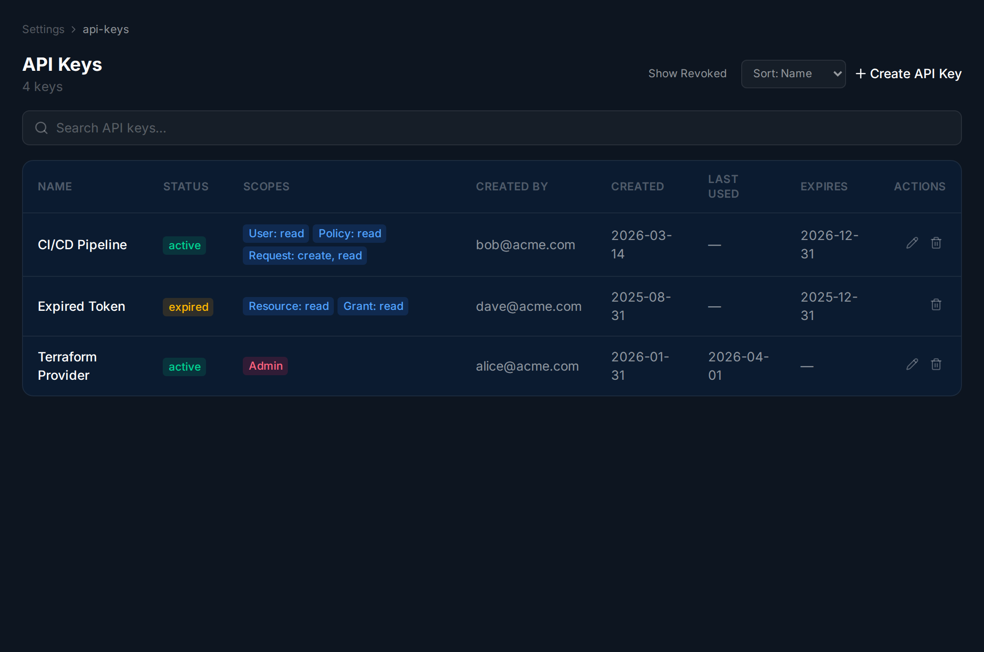Click Create API Key button
Viewport: 984px width, 652px height.
(908, 74)
